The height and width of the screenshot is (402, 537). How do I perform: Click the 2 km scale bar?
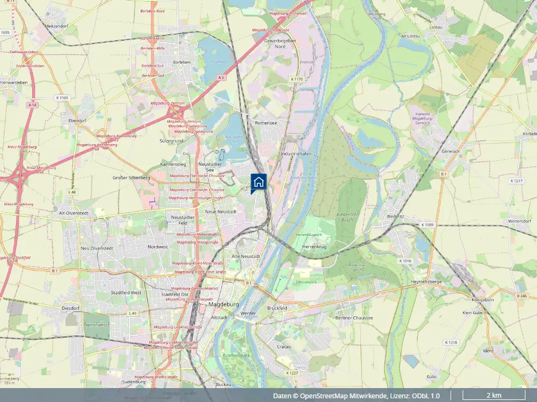coord(494,396)
